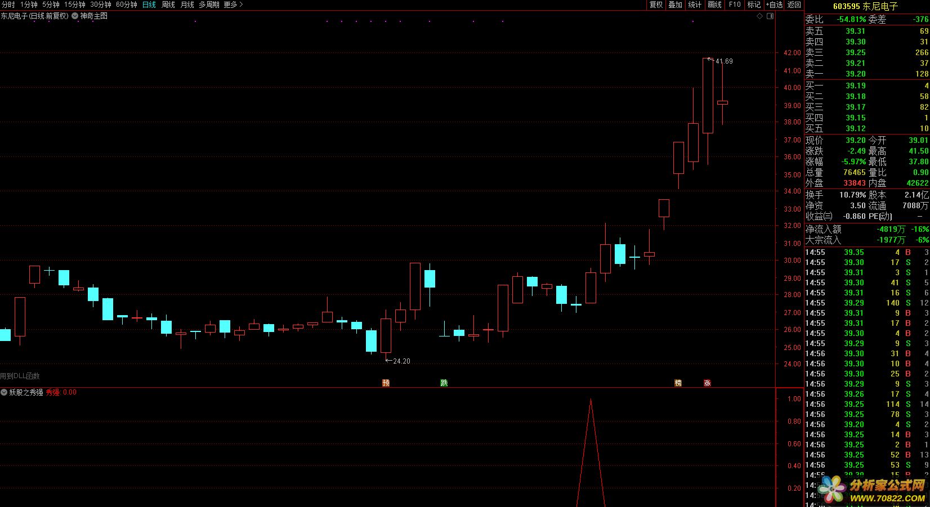Click the green 跌 marker icon
This screenshot has height=507, width=930.
point(444,383)
